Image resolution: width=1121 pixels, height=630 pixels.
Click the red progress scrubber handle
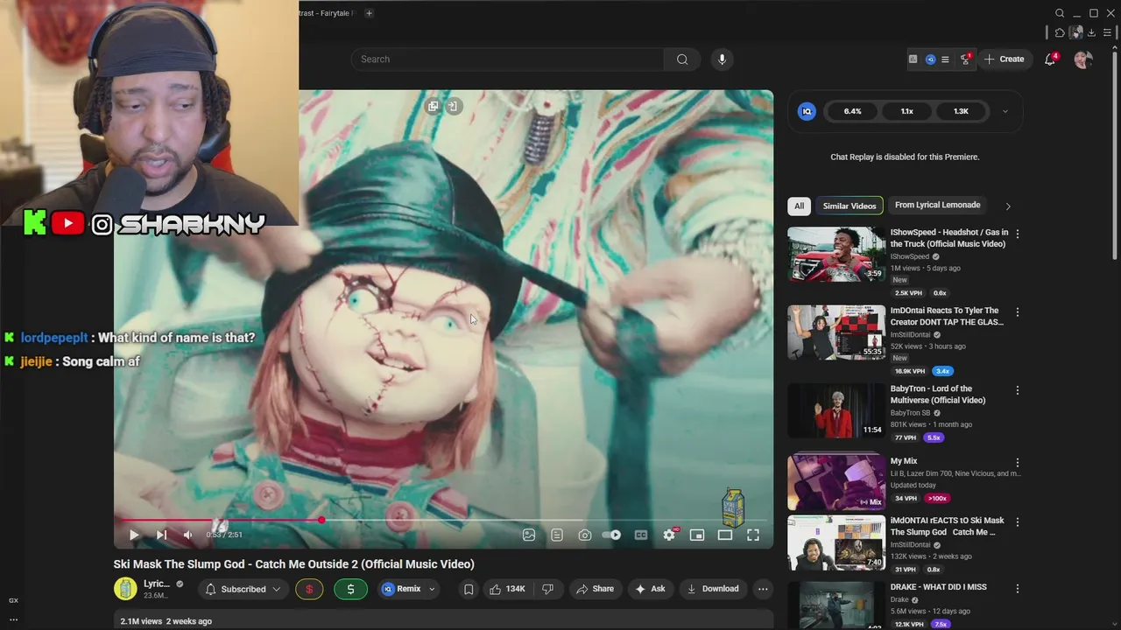tap(321, 521)
